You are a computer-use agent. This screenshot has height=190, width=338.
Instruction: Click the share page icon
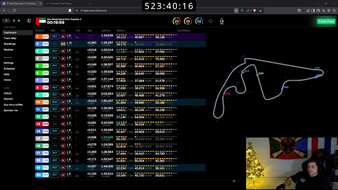pyautogui.click(x=248, y=11)
